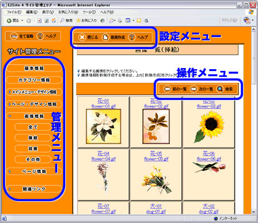Click the vertical scrollbar up arrow

(253, 29)
